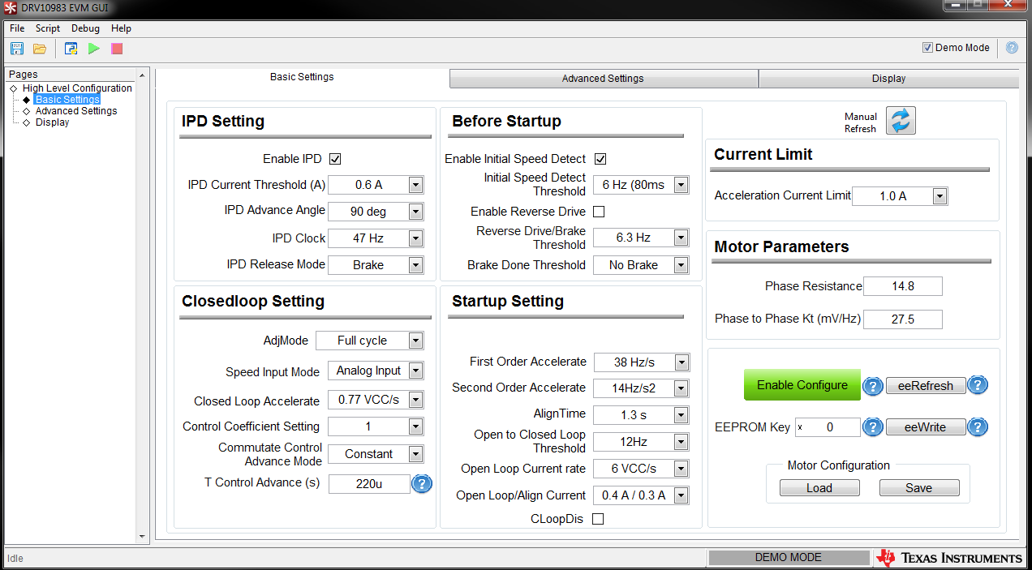Toggle the CLoopDis checkbox
Screen dimensions: 1032x570
[598, 519]
